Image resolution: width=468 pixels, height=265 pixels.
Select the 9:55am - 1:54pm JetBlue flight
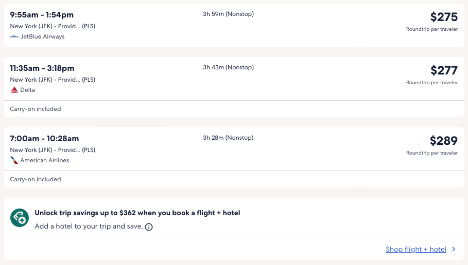pos(42,15)
